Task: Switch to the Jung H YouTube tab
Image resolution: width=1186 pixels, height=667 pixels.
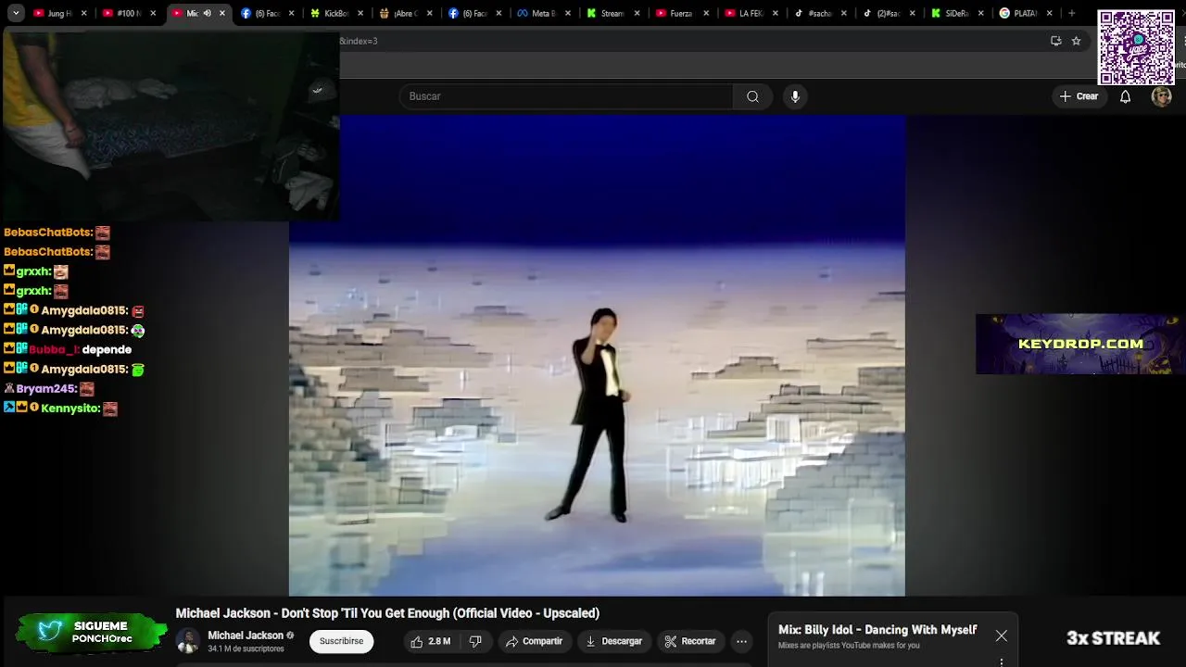Action: coord(60,14)
